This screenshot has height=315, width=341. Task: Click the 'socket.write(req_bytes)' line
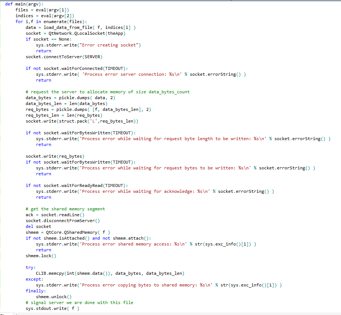click(x=55, y=156)
